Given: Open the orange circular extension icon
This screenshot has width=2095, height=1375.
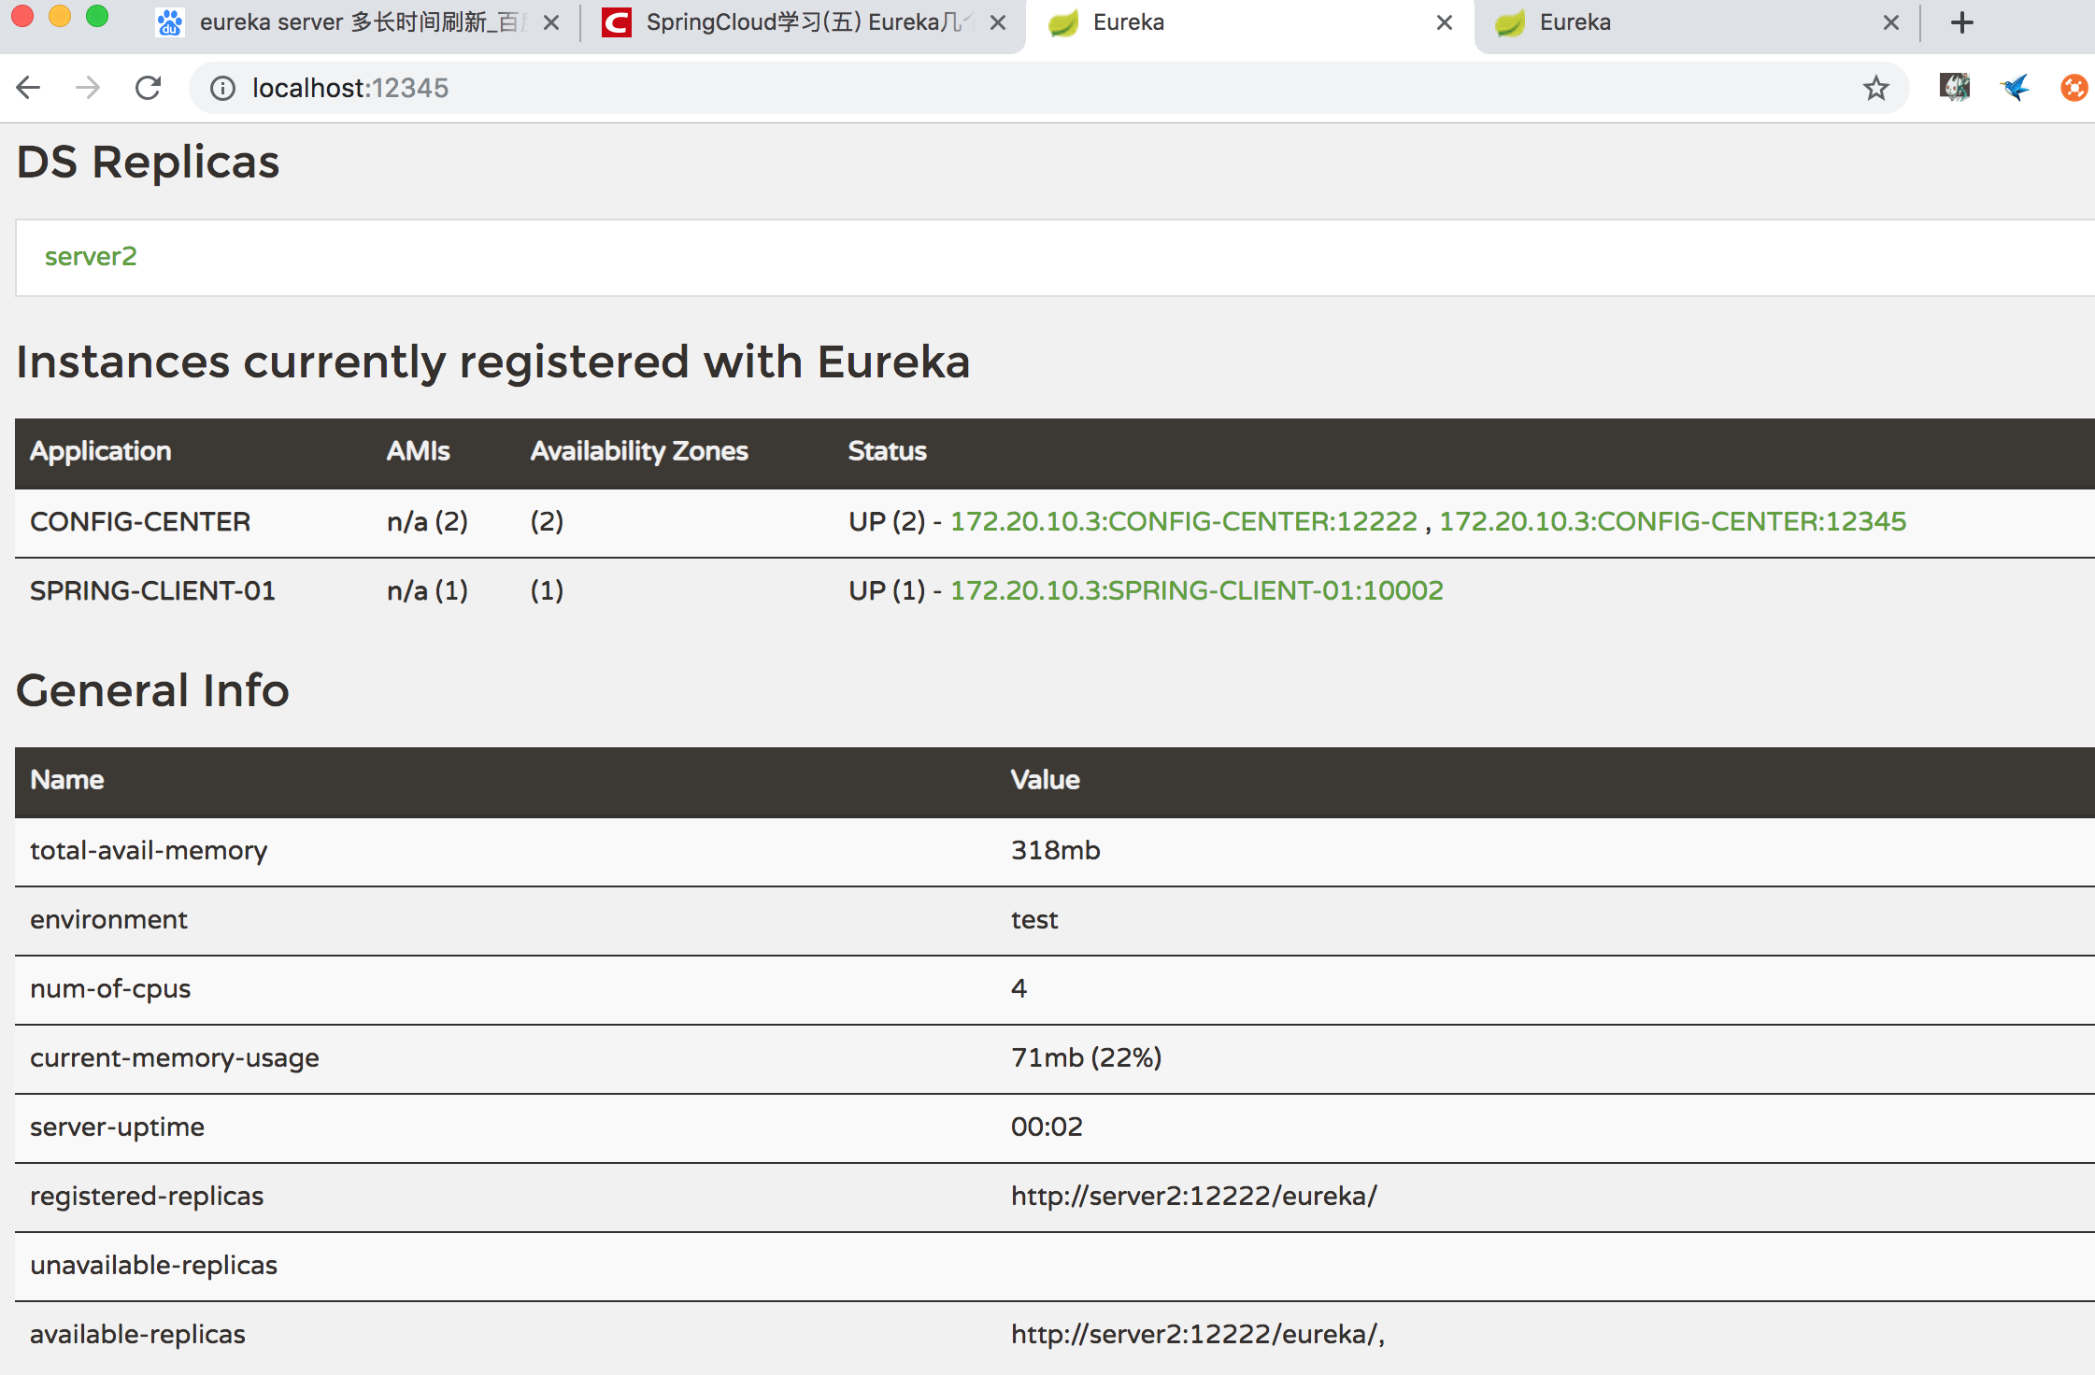Looking at the screenshot, I should pyautogui.click(x=2074, y=88).
